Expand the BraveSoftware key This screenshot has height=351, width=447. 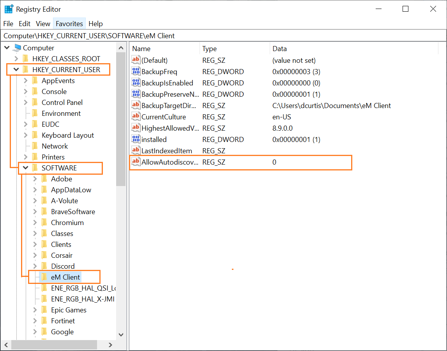tap(35, 211)
